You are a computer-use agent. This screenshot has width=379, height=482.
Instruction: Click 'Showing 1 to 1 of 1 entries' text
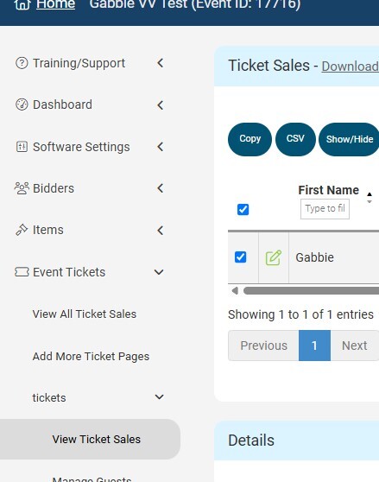click(x=300, y=314)
